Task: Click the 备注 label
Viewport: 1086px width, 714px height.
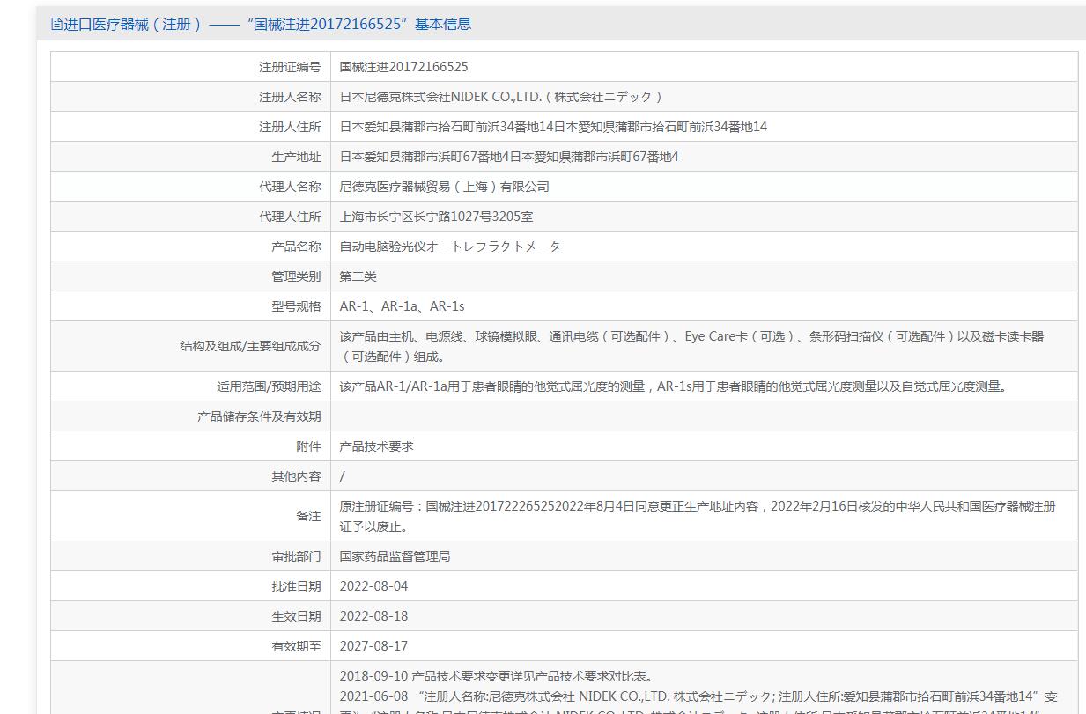Action: 308,516
